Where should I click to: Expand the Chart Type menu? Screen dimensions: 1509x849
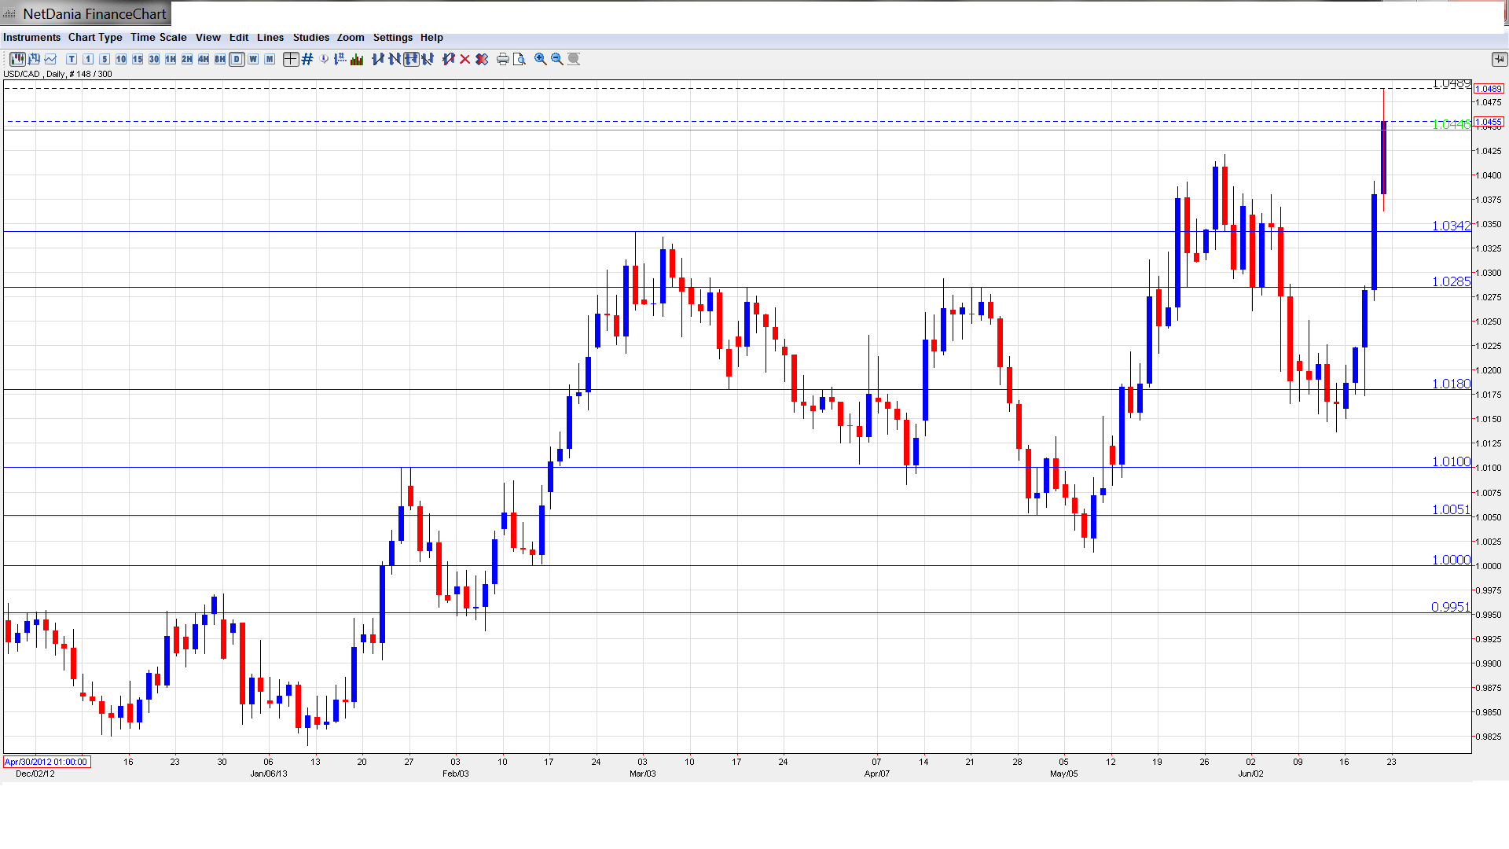coord(95,37)
